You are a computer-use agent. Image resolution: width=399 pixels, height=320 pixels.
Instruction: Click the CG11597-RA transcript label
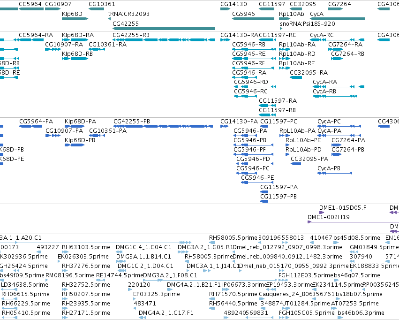[278, 101]
